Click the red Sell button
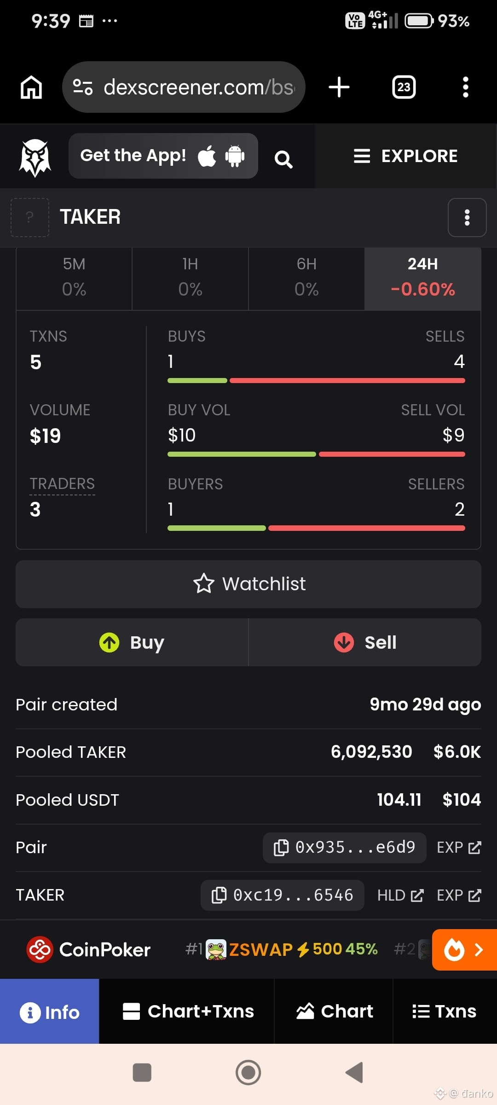The height and width of the screenshot is (1105, 497). click(x=365, y=642)
